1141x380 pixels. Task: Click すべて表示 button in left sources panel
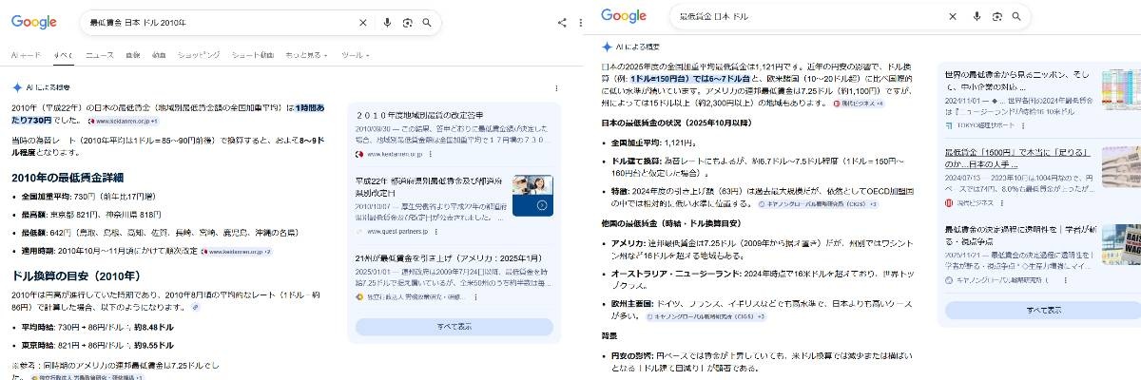click(454, 326)
